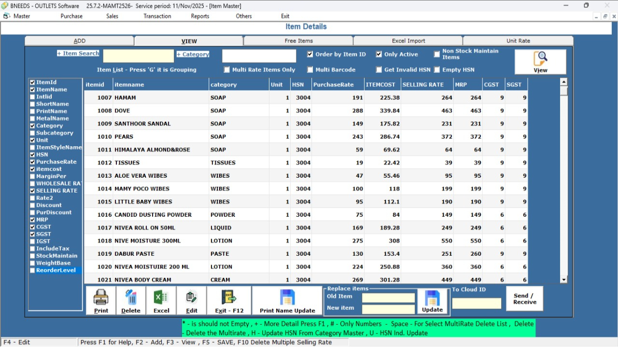Click the Old Item input field
The height and width of the screenshot is (347, 618).
tap(388, 298)
